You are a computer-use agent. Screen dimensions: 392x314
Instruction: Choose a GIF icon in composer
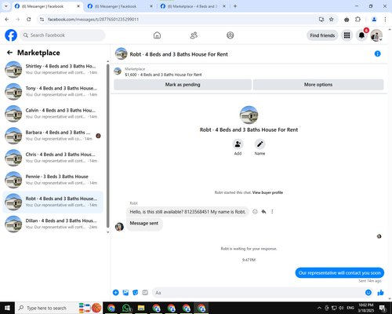[x=145, y=293]
